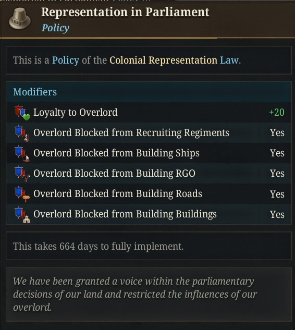Click the Yes value for Building Ships
295x330 pixels.
pos(277,153)
